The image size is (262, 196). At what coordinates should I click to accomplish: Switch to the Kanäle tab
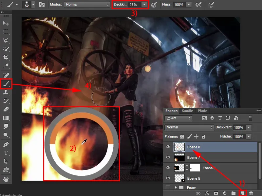pos(187,111)
